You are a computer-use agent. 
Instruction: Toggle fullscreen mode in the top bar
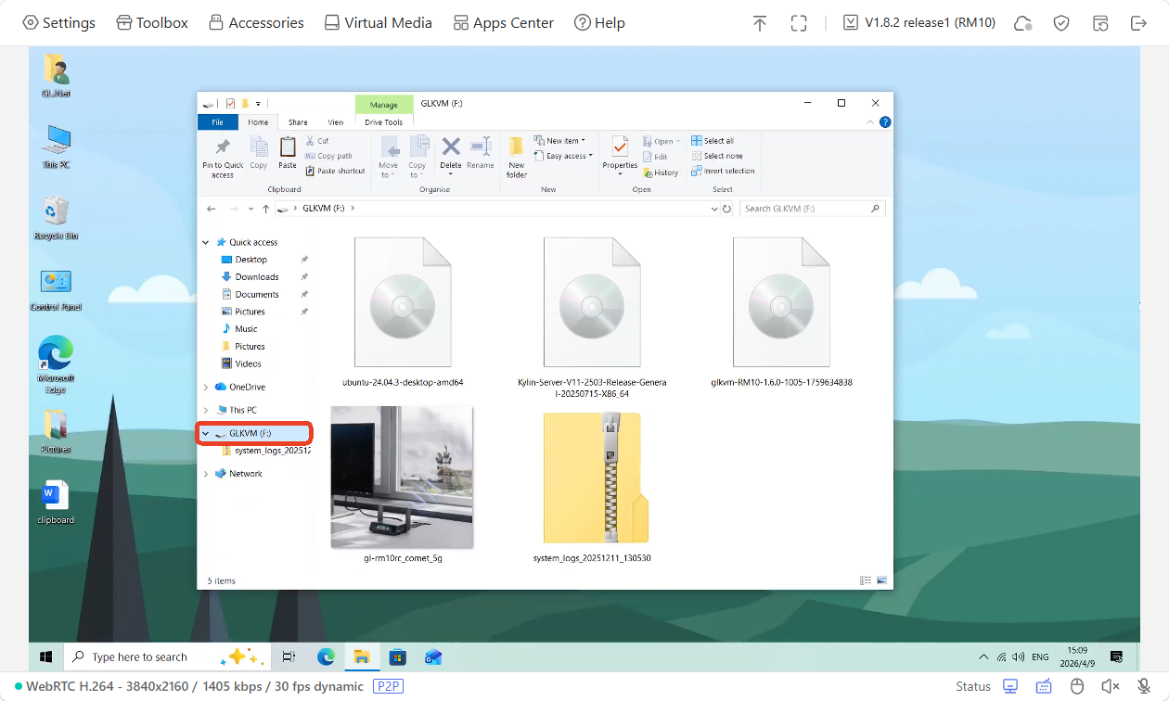coord(799,22)
